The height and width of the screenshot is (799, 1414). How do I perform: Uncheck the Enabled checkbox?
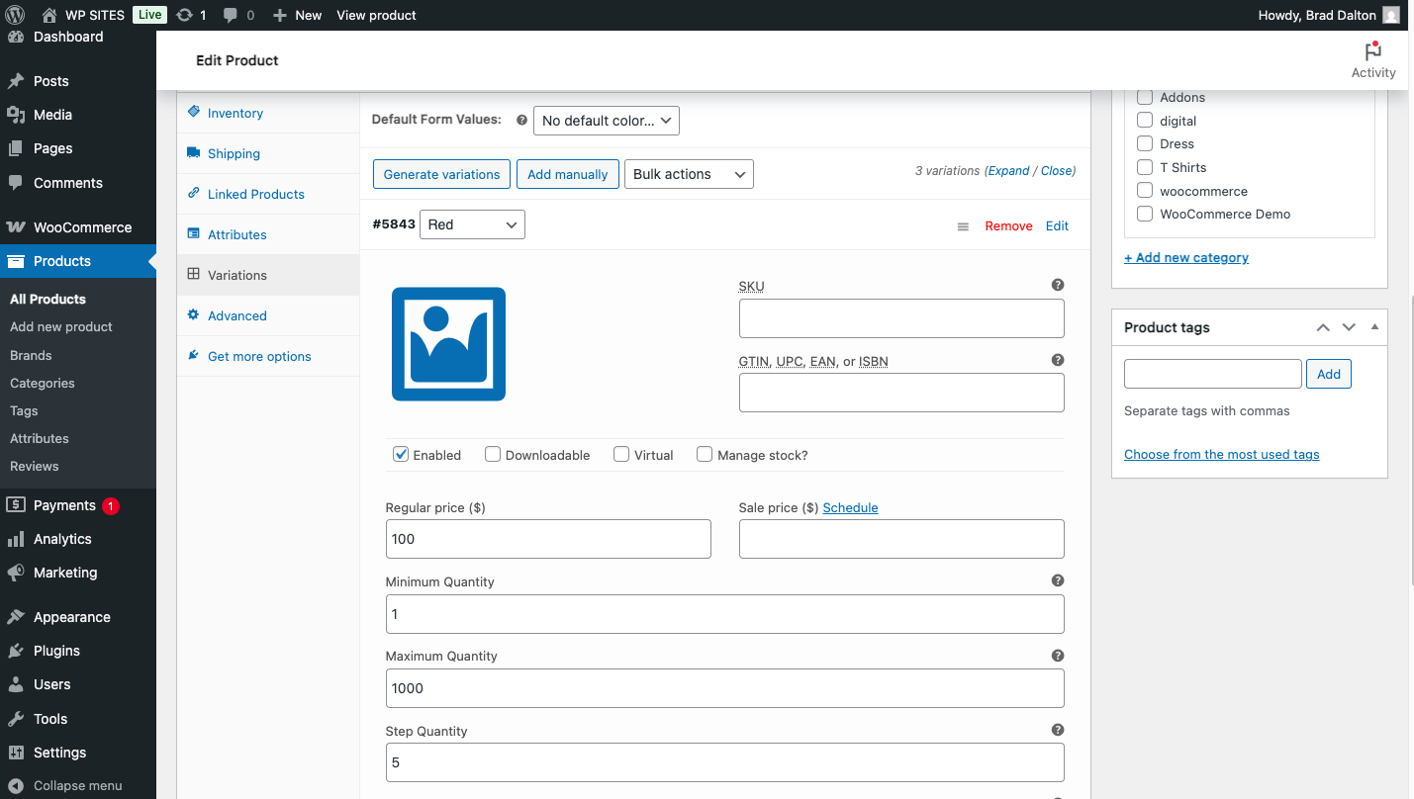[401, 455]
